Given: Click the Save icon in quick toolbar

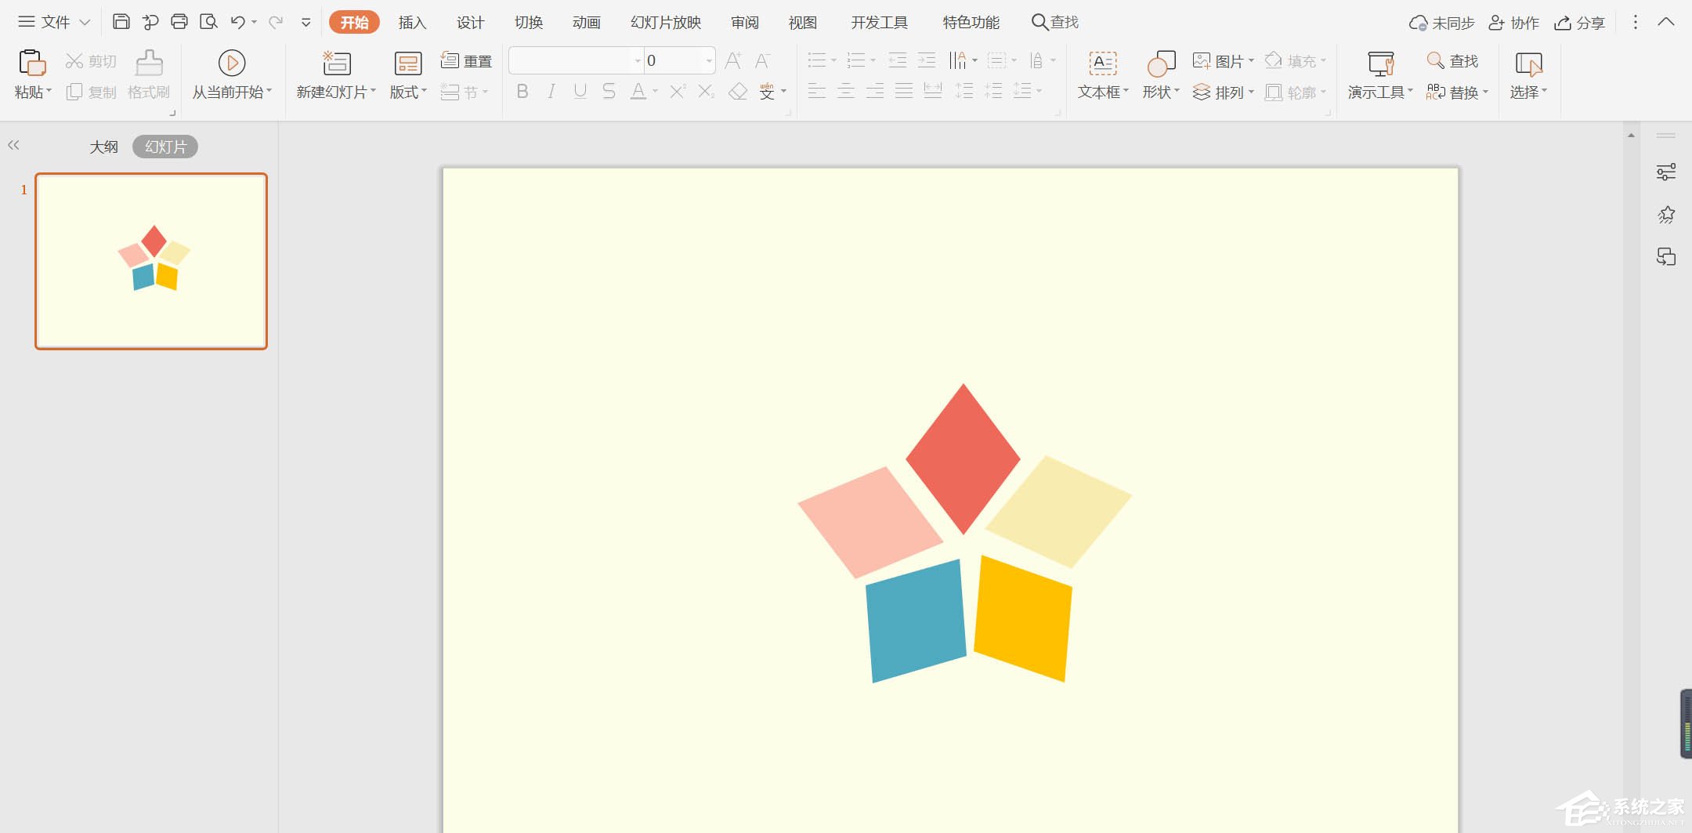Looking at the screenshot, I should 121,22.
